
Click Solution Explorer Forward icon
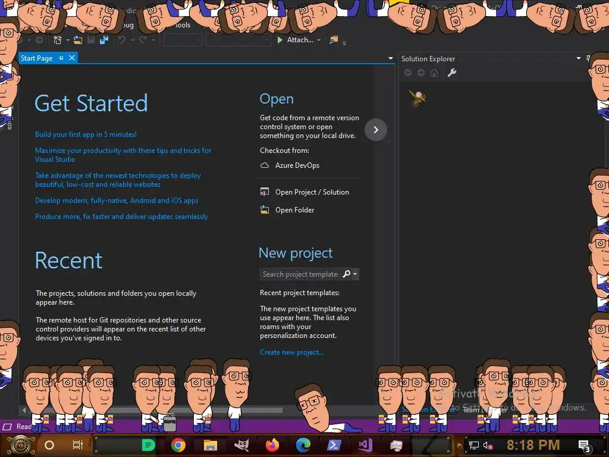pyautogui.click(x=421, y=73)
